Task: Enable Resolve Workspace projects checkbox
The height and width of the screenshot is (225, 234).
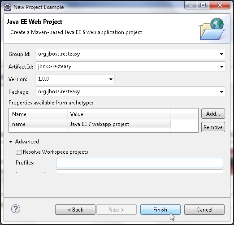Action: [x=18, y=152]
